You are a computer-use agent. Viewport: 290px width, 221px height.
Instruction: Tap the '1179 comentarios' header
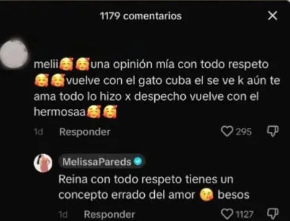click(141, 16)
